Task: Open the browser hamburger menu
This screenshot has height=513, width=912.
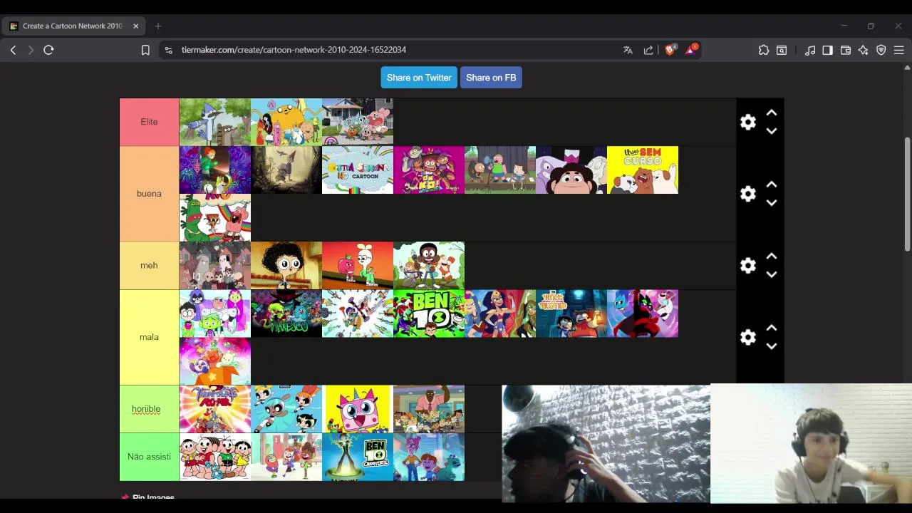Action: click(x=899, y=50)
